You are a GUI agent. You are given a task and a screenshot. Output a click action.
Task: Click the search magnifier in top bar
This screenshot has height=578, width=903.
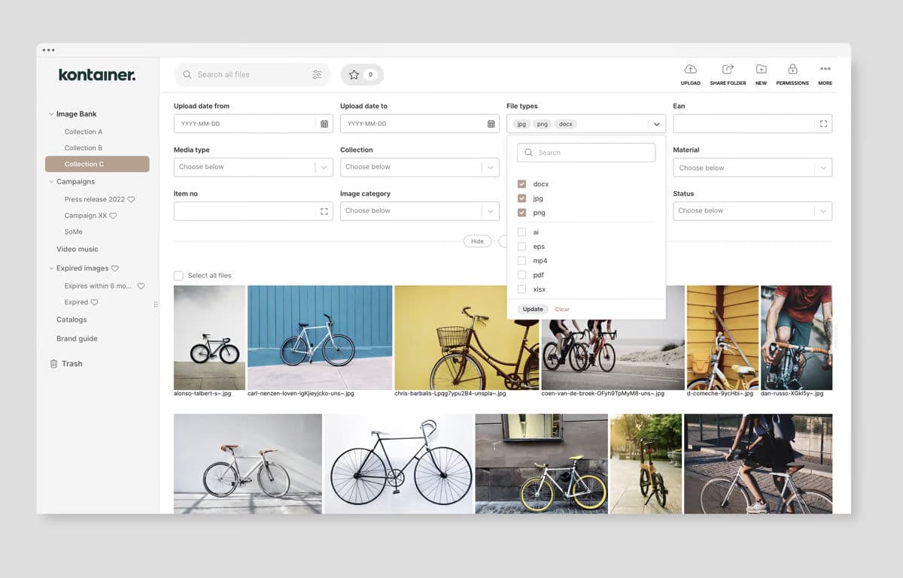tap(187, 74)
